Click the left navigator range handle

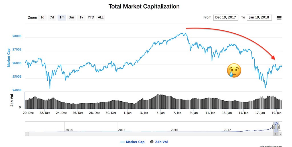click(x=273, y=126)
